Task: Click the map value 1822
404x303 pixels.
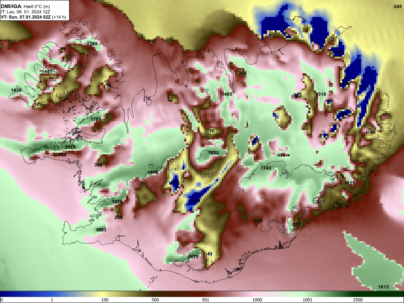Action: click(x=213, y=153)
